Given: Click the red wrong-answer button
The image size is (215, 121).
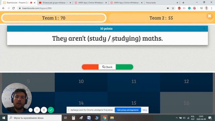Looking at the screenshot, I should (90, 67).
